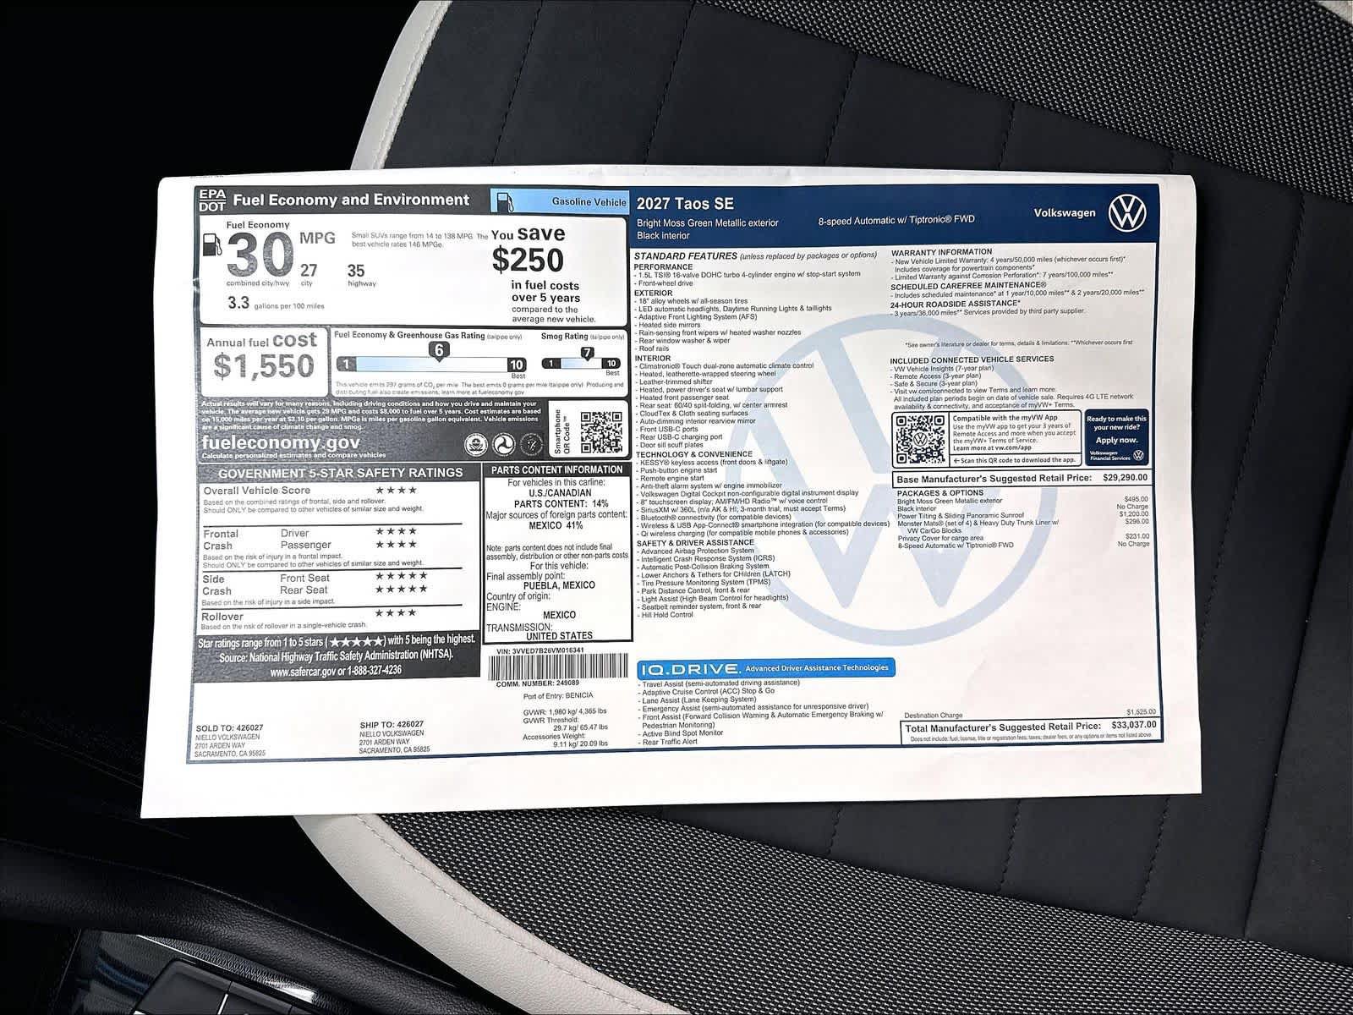Click the Fuel Economy and Environment heading

tap(351, 200)
